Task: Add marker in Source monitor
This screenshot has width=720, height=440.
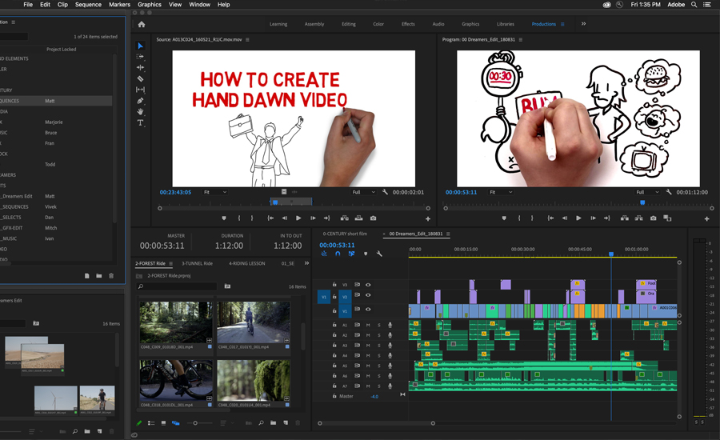Action: click(224, 218)
